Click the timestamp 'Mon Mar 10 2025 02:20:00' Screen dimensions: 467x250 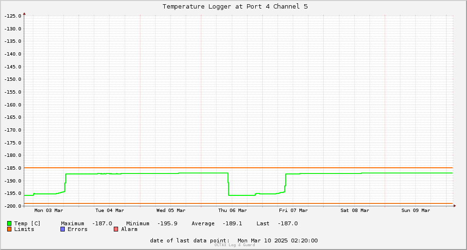pyautogui.click(x=278, y=240)
